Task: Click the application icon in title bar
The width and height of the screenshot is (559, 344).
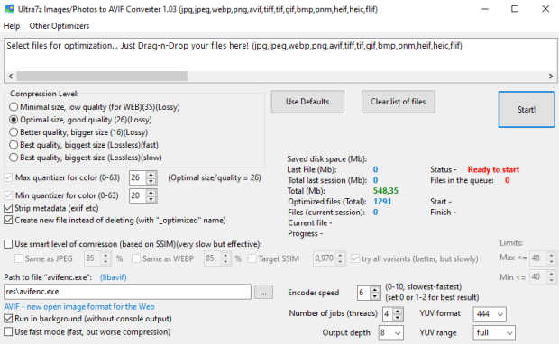Action: [9, 9]
